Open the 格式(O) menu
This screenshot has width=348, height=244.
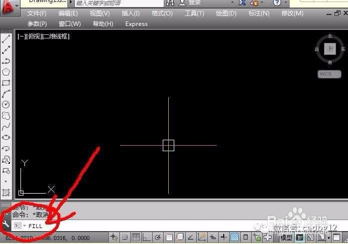162,13
